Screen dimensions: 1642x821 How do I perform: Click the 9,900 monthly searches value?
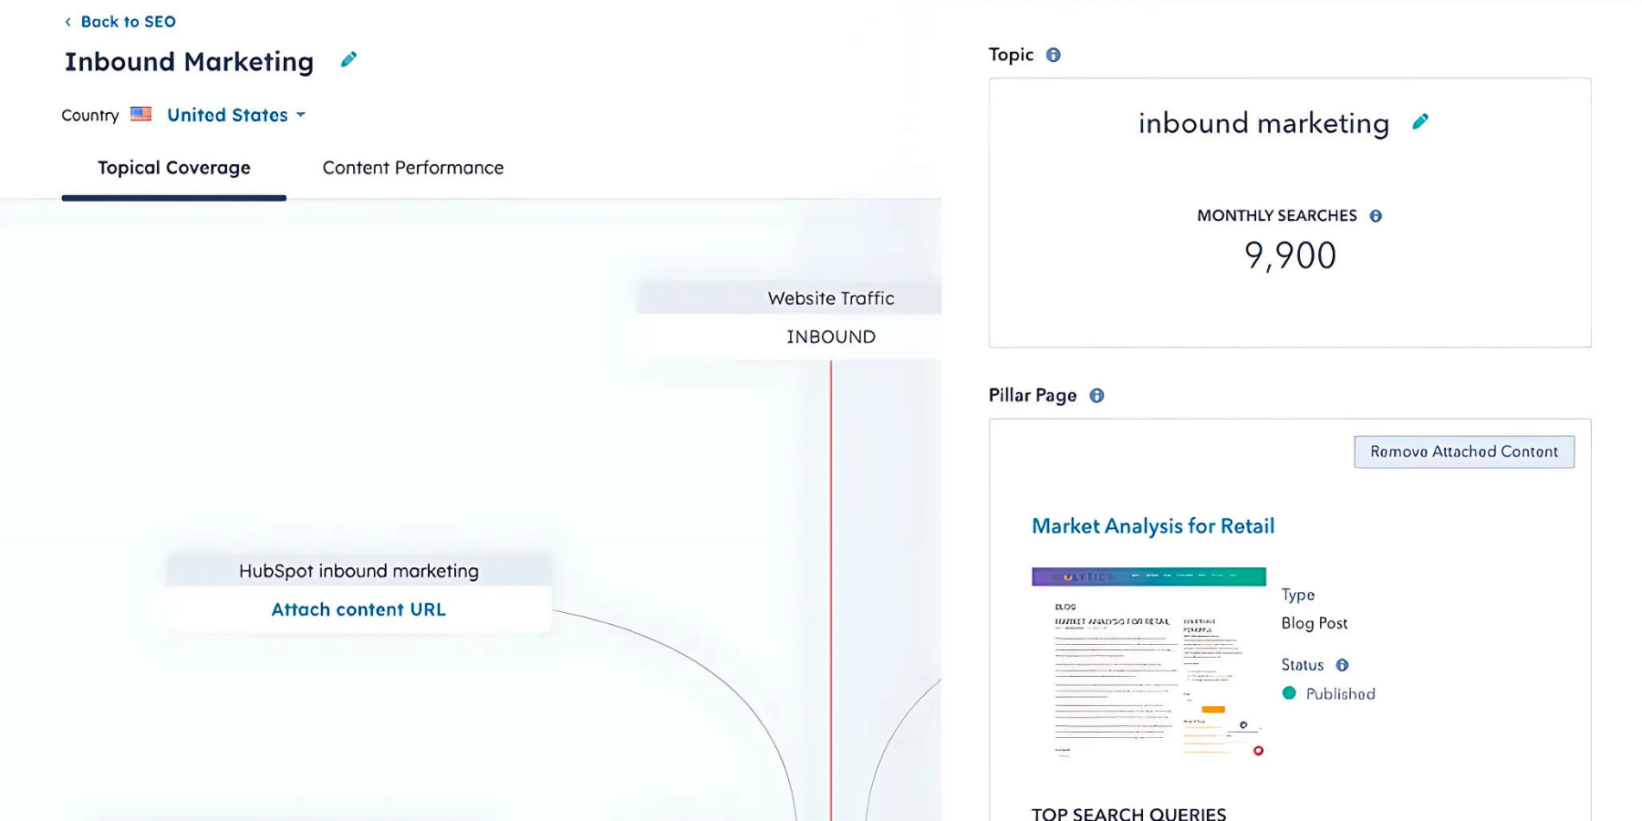click(x=1290, y=255)
